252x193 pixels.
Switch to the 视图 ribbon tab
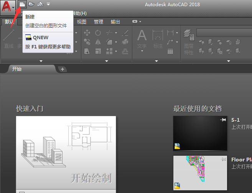pos(82,22)
